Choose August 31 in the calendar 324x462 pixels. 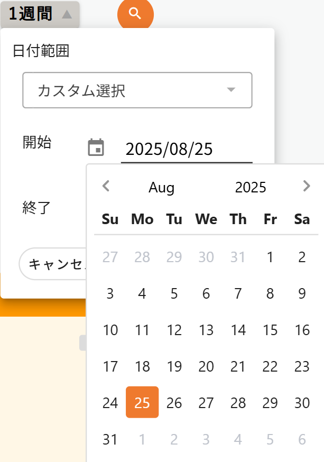coord(110,439)
